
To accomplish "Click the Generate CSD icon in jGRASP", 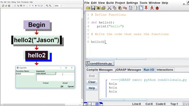I will pyautogui.click(x=131, y=8).
